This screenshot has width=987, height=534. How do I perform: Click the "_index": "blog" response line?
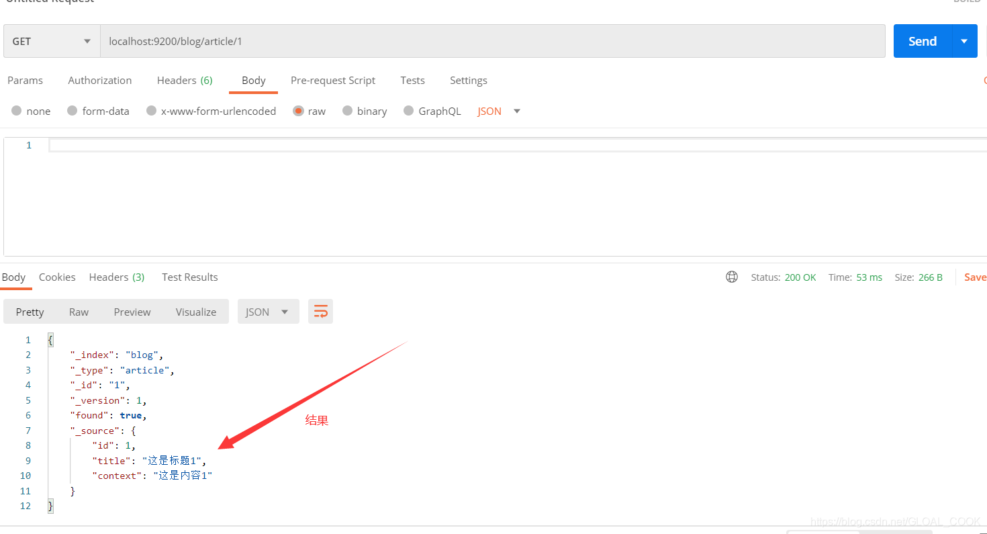click(117, 355)
